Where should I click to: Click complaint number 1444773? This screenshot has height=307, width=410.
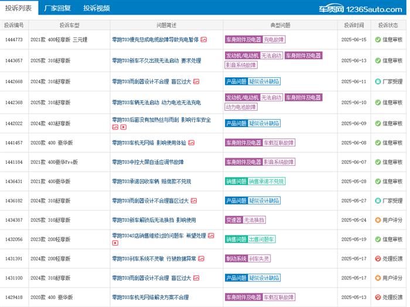(x=14, y=39)
